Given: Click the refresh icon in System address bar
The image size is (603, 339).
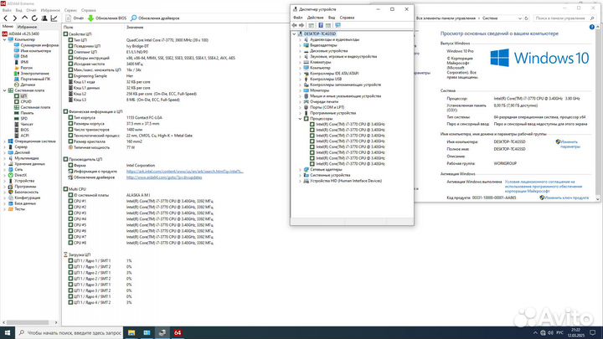Looking at the screenshot, I should tap(527, 18).
